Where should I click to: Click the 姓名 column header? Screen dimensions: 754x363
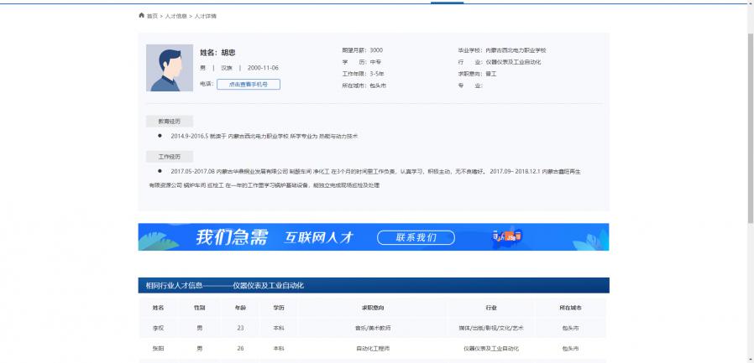(x=158, y=308)
